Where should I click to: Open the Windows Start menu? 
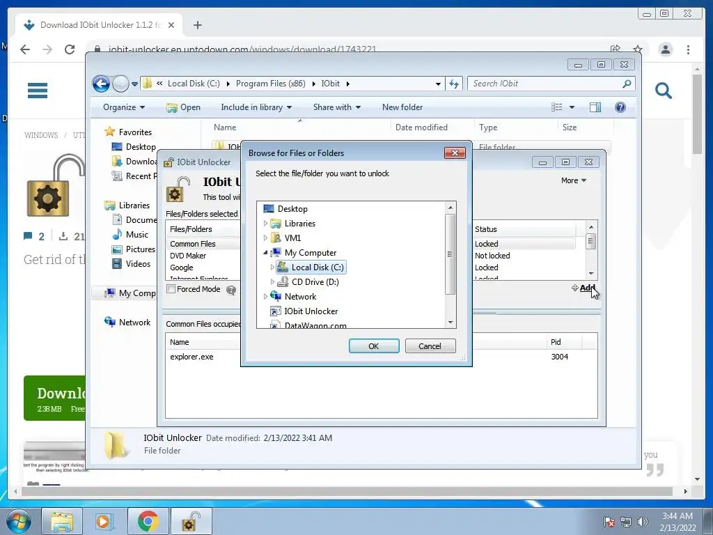[x=19, y=521]
